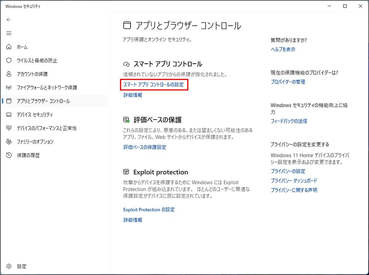Image resolution: width=369 pixels, height=275 pixels.
Task: Click the プライバシーの設定を変更する heading
Action: 300,144
